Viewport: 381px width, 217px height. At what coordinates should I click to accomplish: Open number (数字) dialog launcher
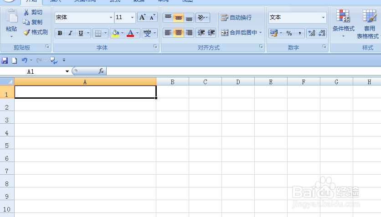pyautogui.click(x=324, y=46)
